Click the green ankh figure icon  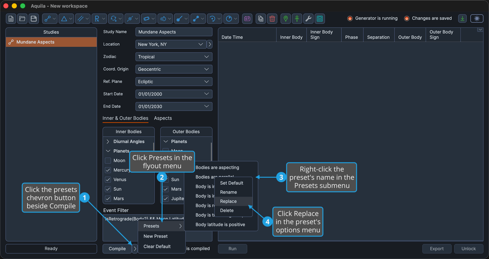click(297, 19)
